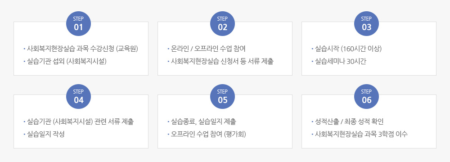
Task: Click the bullet before 실습세미나 30시간
Action: tap(312, 62)
